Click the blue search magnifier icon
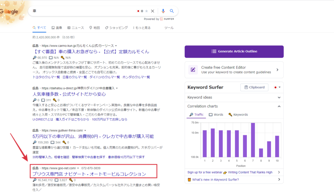Screen dimensions: 334x195 coord(172,11)
